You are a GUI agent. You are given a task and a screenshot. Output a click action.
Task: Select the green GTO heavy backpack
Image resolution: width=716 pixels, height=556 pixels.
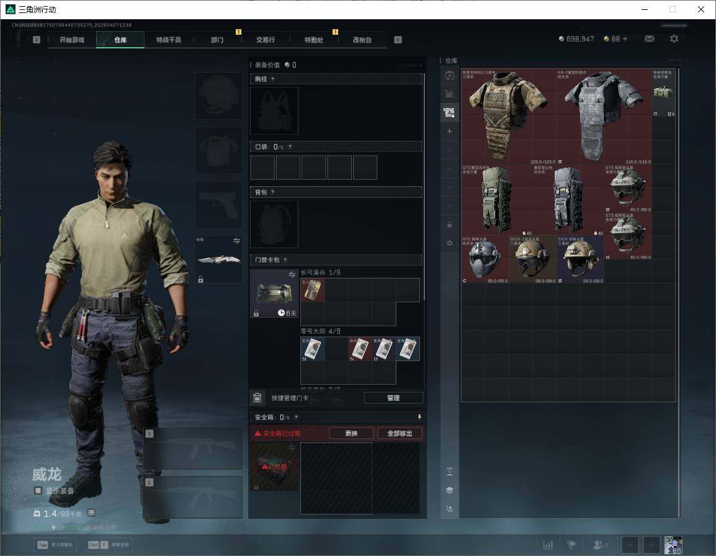pos(497,200)
